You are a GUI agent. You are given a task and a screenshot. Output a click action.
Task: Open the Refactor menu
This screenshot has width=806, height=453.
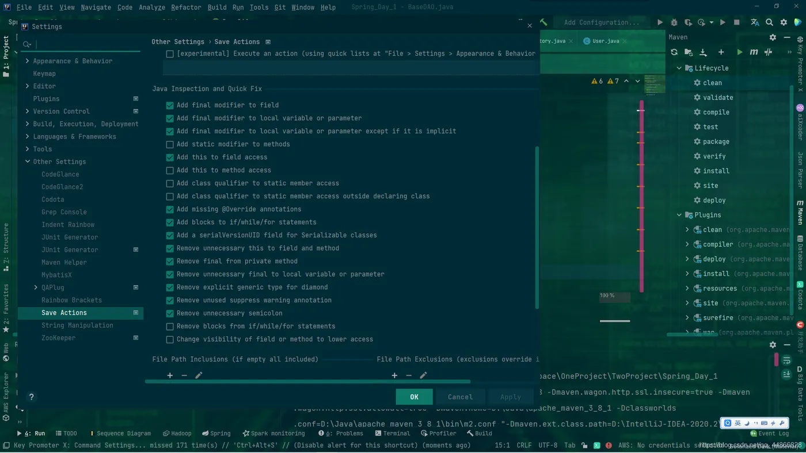[186, 7]
